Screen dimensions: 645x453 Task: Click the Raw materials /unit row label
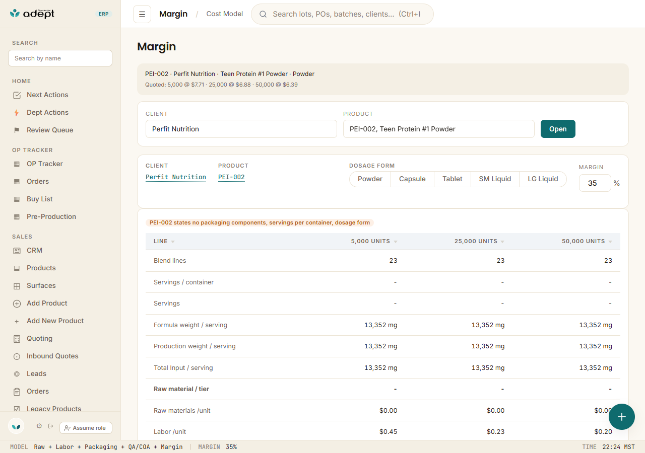[x=182, y=411]
